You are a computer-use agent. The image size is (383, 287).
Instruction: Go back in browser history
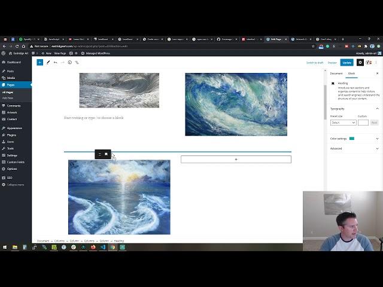4,46
